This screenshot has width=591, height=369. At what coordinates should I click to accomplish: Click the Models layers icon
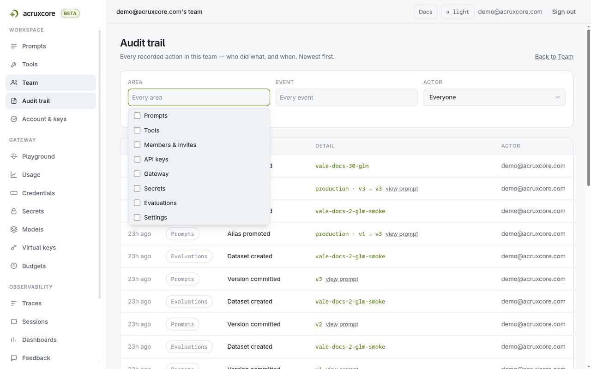[14, 229]
